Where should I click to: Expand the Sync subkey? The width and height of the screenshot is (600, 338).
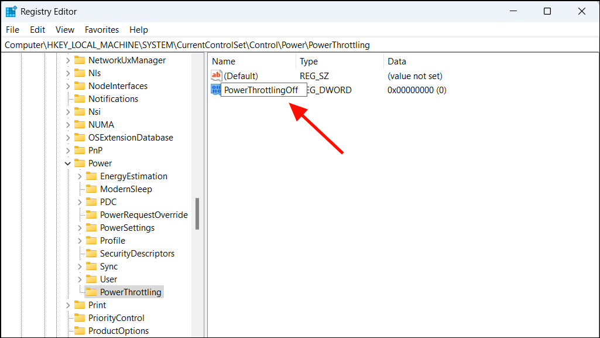tap(81, 266)
